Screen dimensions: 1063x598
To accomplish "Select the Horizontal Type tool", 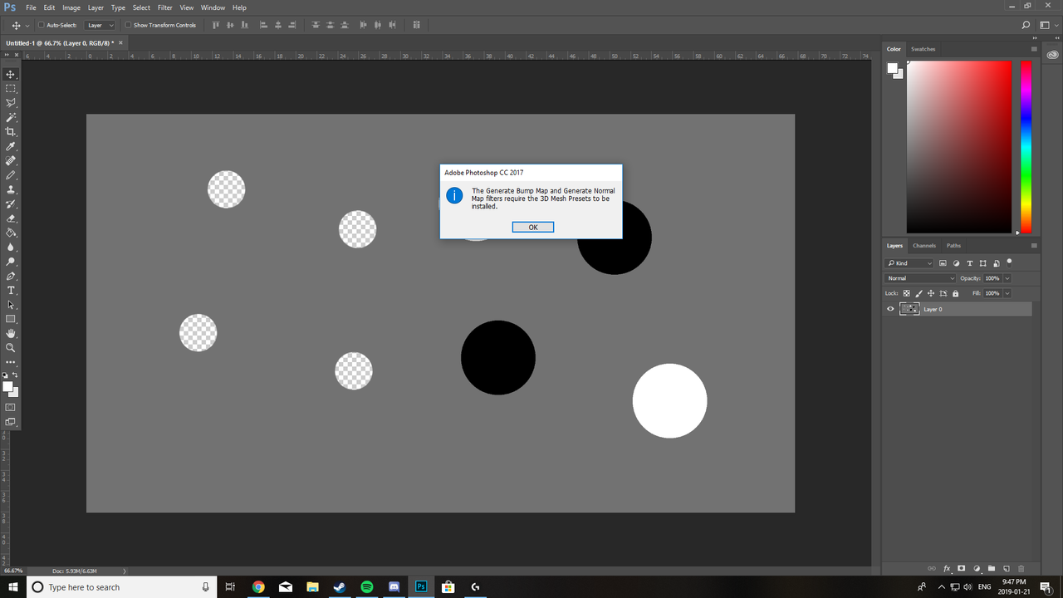I will pos(11,290).
